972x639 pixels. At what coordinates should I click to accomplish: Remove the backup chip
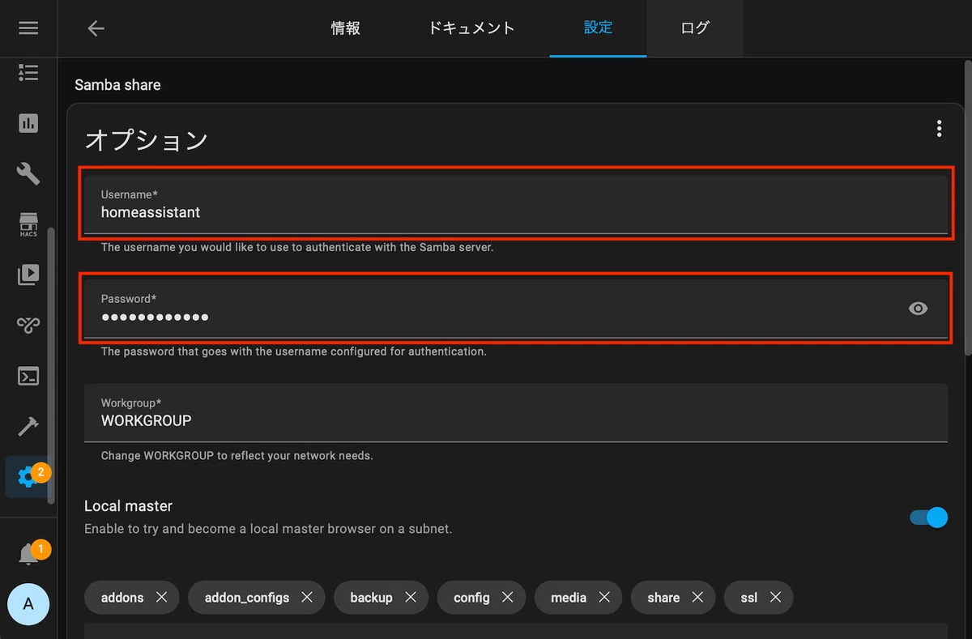[x=411, y=597]
